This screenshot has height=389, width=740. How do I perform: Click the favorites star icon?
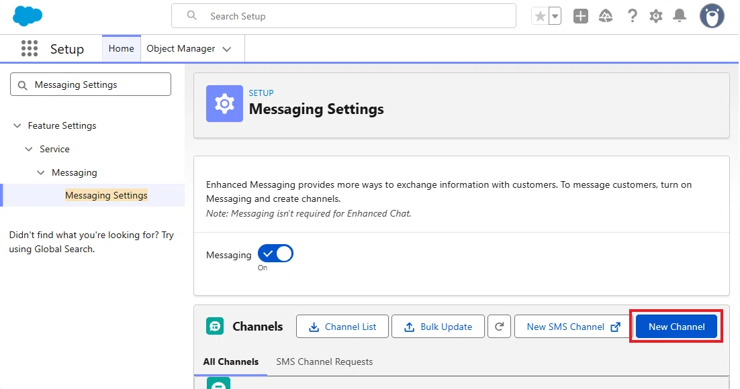point(541,17)
